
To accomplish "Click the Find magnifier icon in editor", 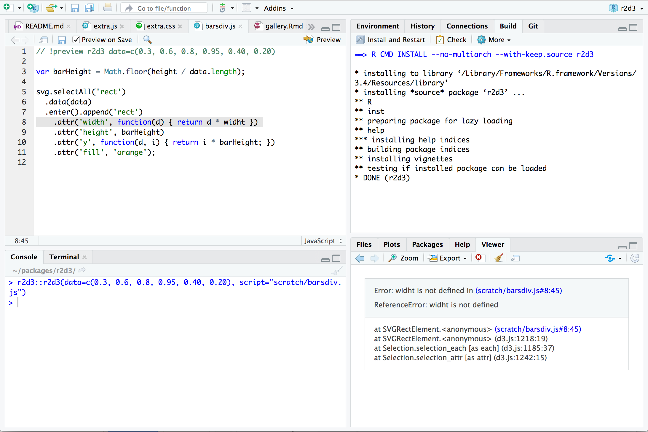I will (147, 40).
